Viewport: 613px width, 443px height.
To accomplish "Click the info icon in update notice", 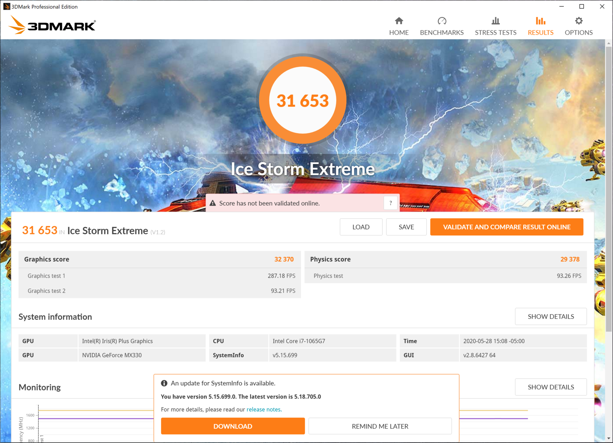I will pyautogui.click(x=164, y=383).
